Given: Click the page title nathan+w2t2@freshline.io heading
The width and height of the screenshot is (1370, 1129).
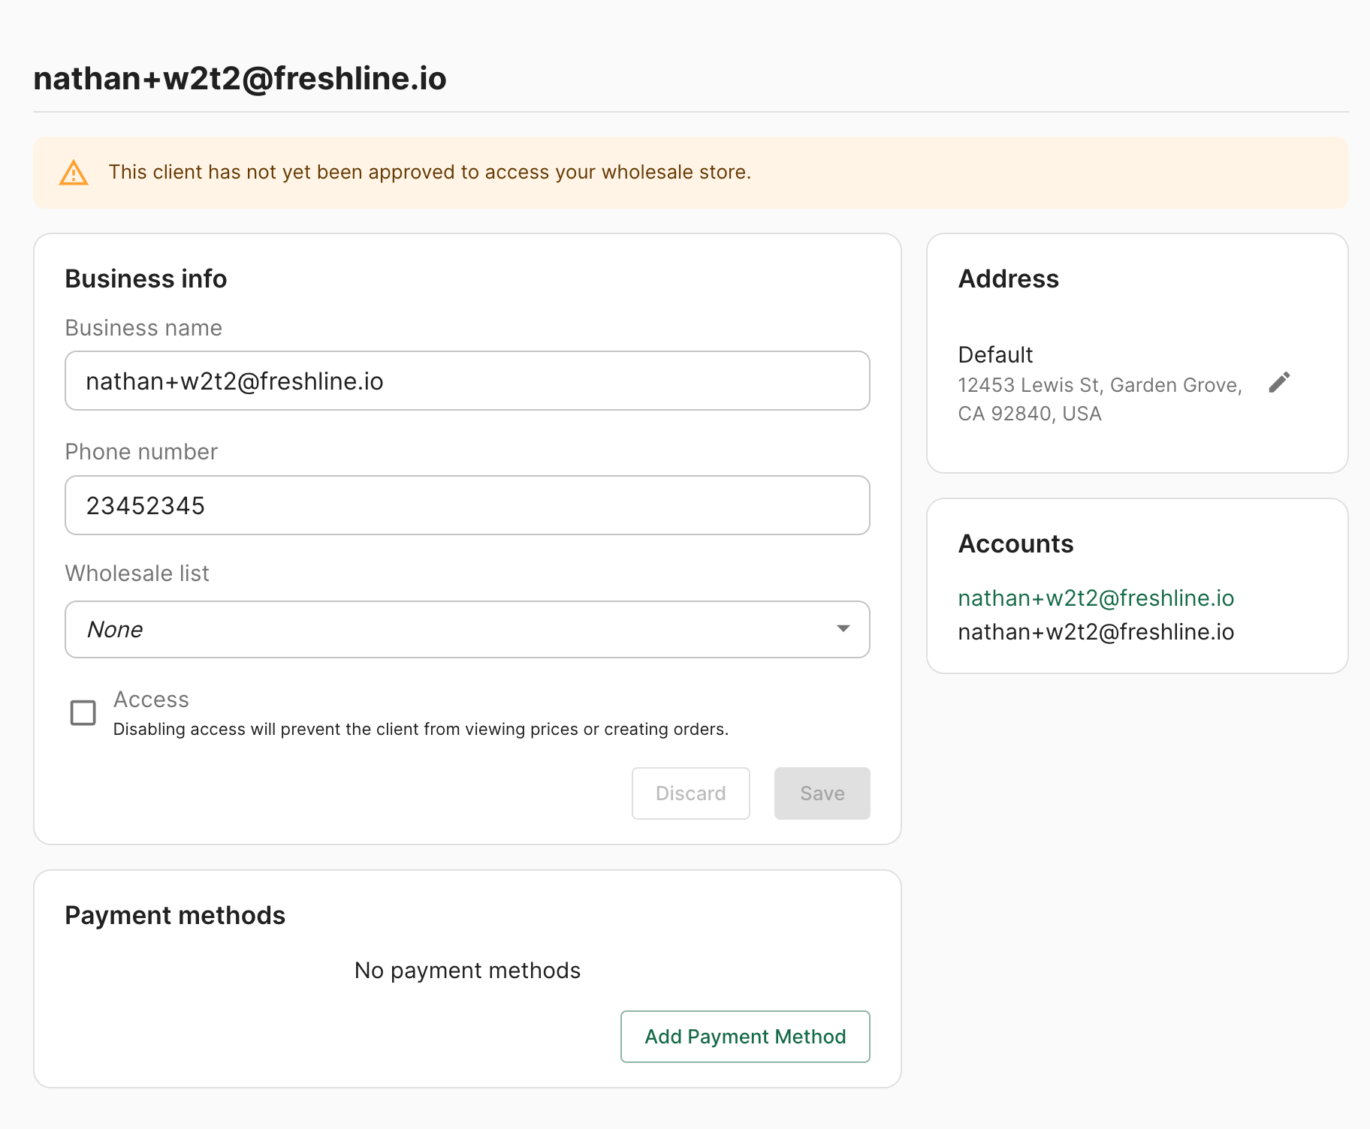Looking at the screenshot, I should (240, 79).
